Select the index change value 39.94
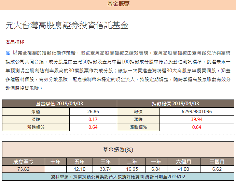This screenshot has width=236, height=182. pyautogui.click(x=197, y=119)
